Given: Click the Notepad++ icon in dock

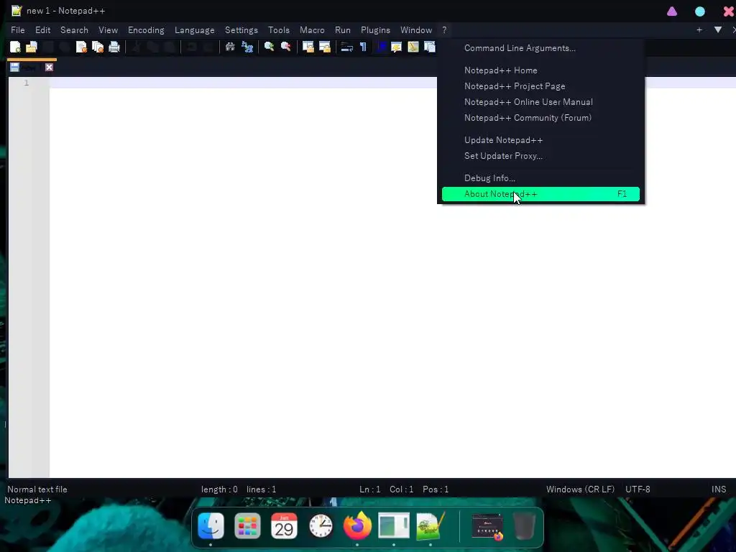Looking at the screenshot, I should point(431,525).
